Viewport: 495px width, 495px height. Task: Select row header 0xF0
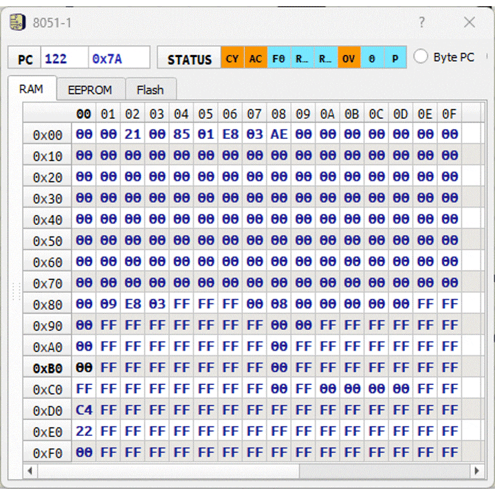47,452
